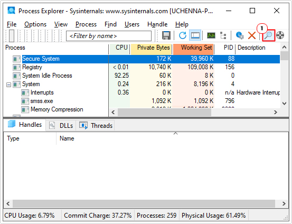
Task: Click process list horizontal scroll left arrow
Action: click(x=113, y=113)
